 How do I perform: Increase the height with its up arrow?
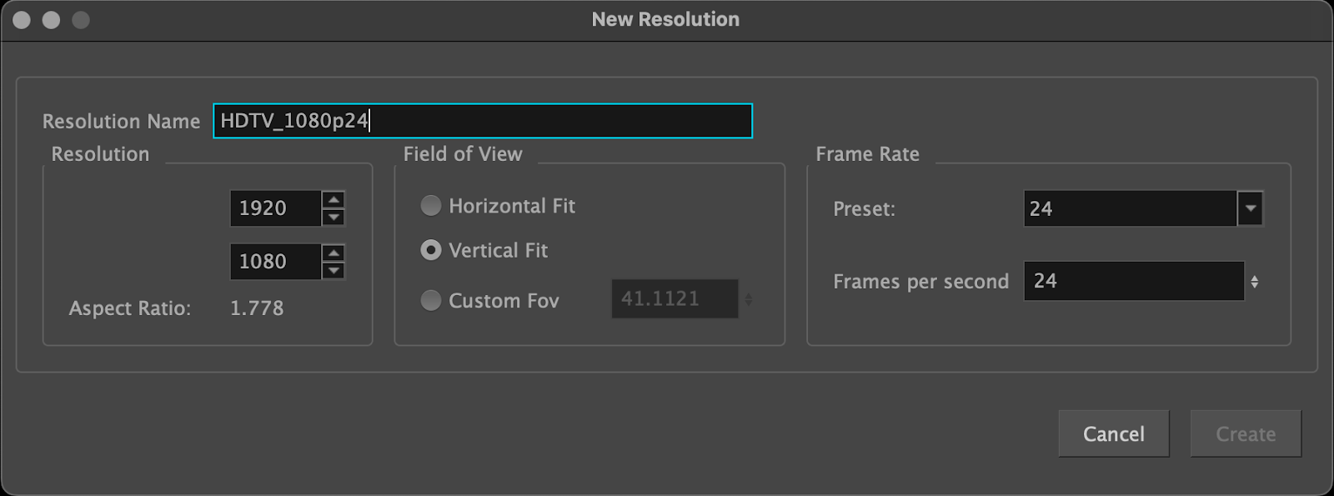[333, 253]
